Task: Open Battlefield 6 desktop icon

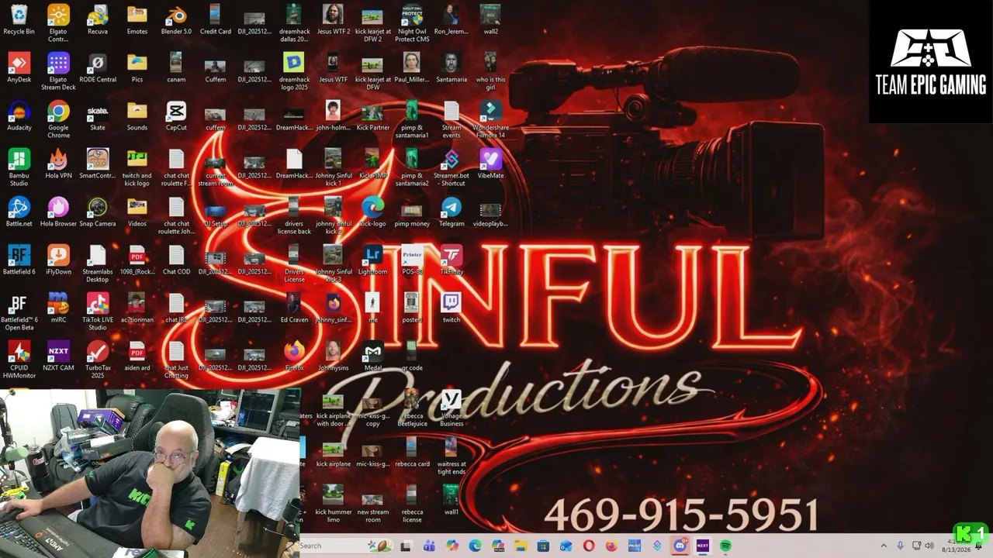Action: (x=19, y=260)
